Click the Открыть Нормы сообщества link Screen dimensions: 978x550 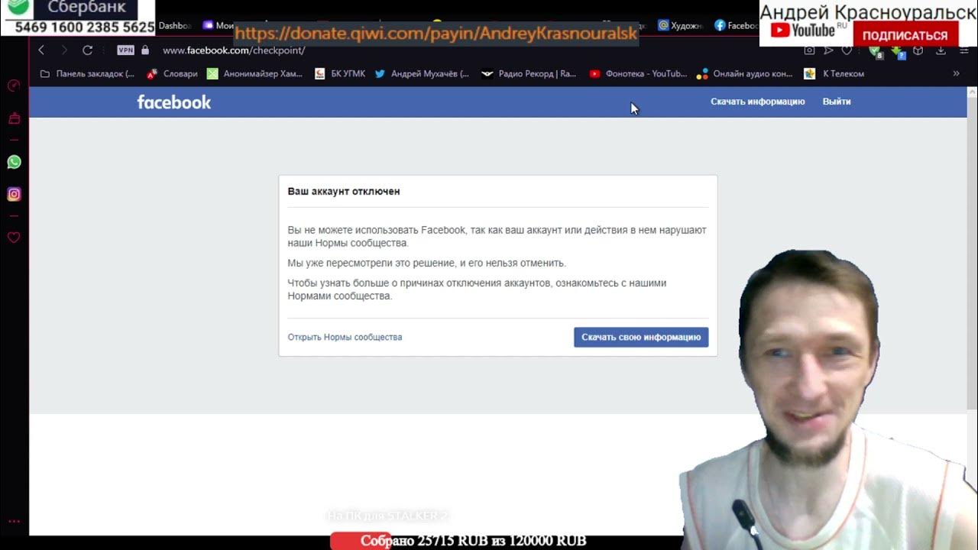tap(345, 337)
